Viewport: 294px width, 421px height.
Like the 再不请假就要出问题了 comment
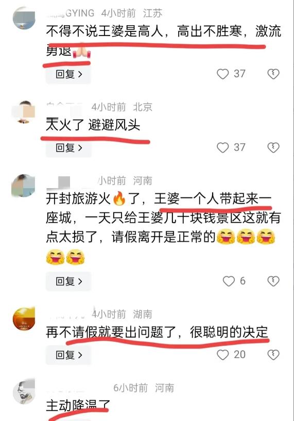(222, 355)
